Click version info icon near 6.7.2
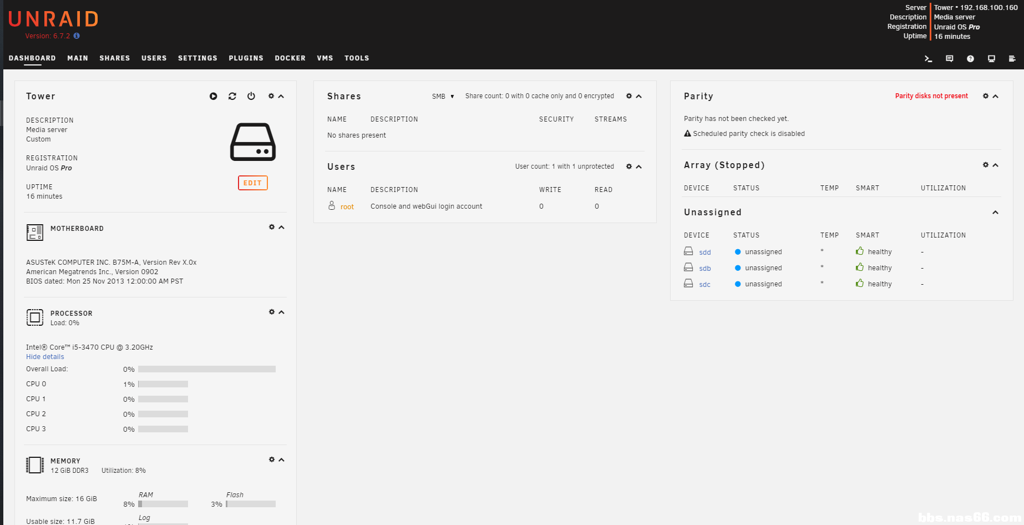 77,36
